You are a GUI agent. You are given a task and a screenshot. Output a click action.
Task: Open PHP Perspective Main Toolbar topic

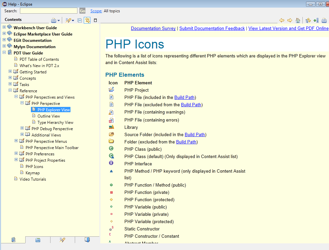(x=52, y=148)
